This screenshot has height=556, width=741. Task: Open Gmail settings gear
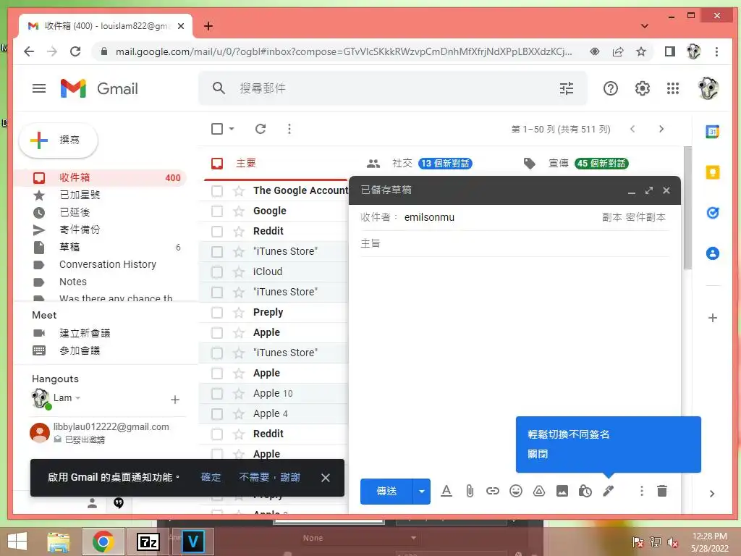coord(642,88)
